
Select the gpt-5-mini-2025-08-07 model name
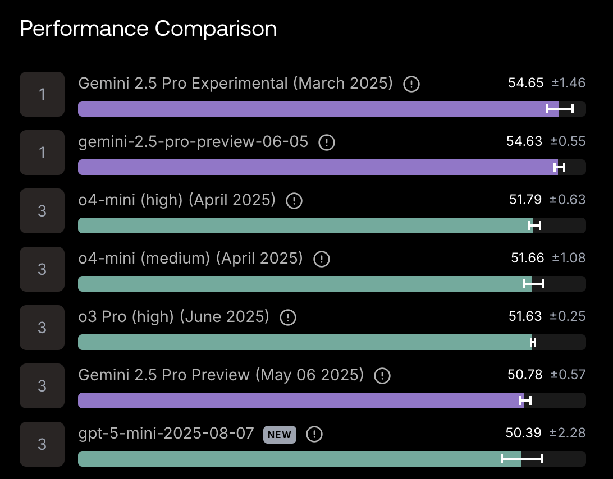coord(166,434)
